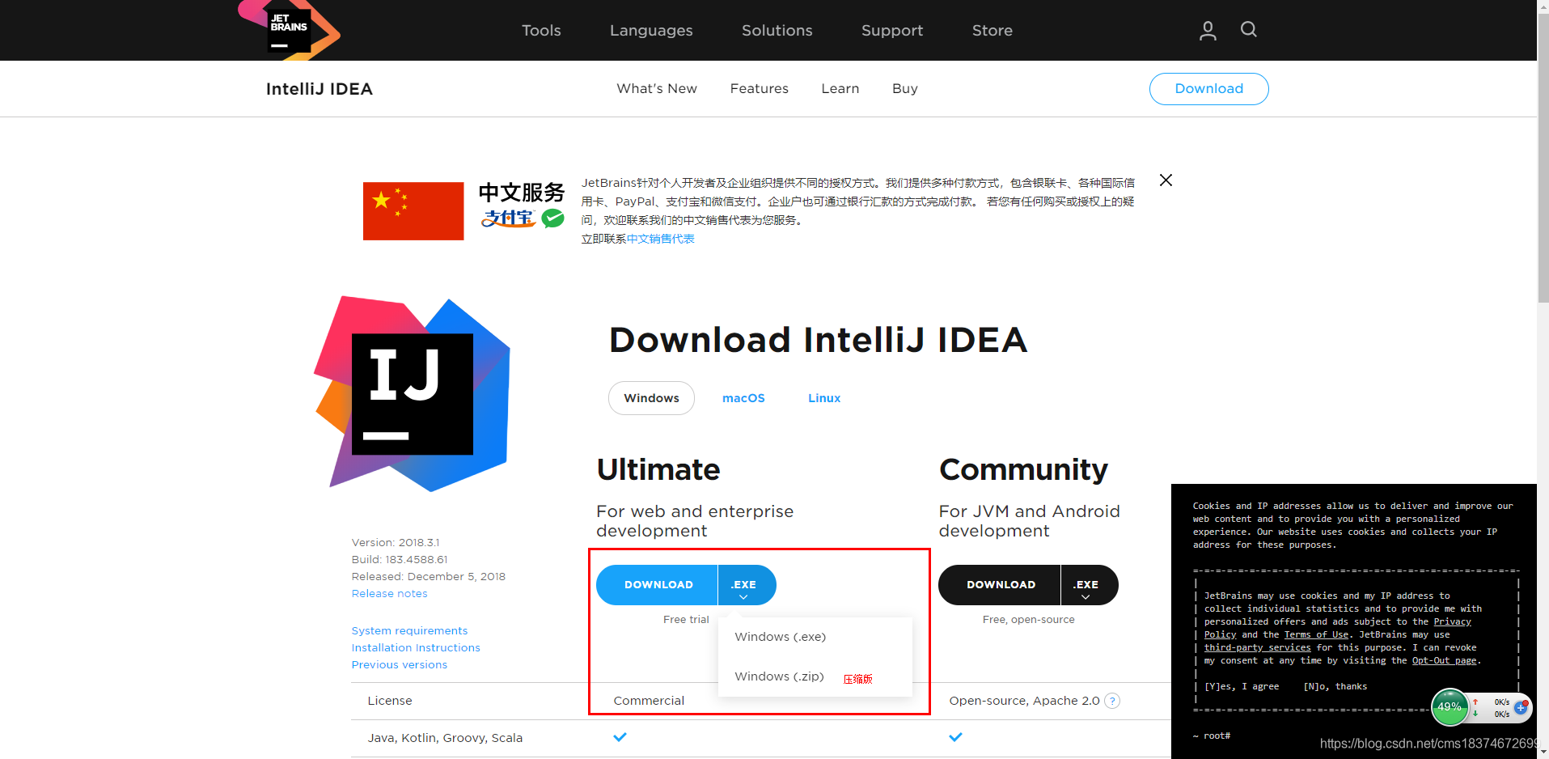Open the account profile icon

[1208, 31]
